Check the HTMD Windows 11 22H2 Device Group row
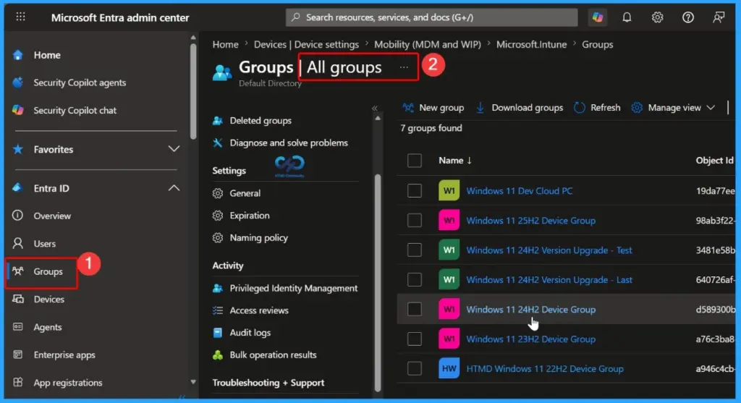The height and width of the screenshot is (403, 741). point(415,368)
